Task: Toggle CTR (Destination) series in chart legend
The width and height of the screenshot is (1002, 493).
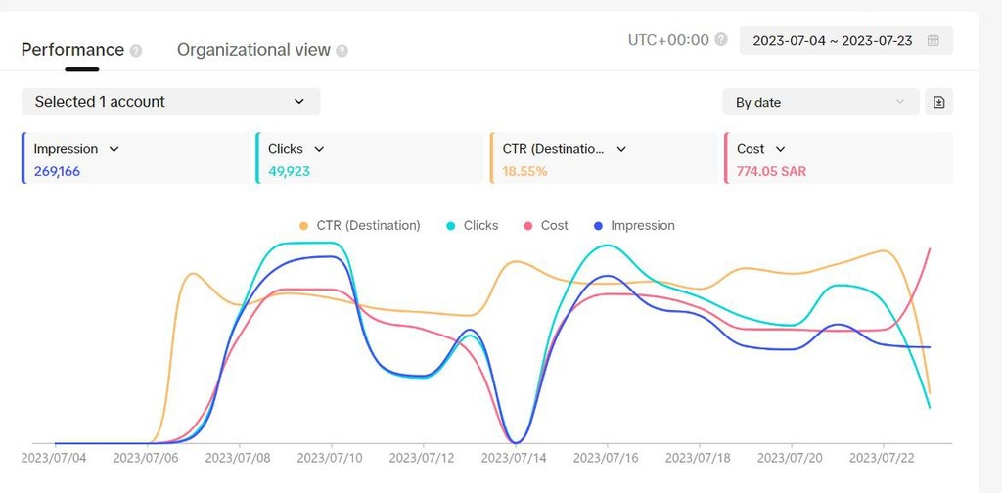Action: point(360,225)
